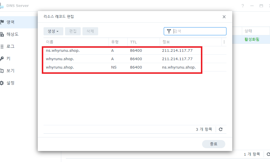Maximize the DNS Server window
The image size is (270, 162).
(x=261, y=6)
